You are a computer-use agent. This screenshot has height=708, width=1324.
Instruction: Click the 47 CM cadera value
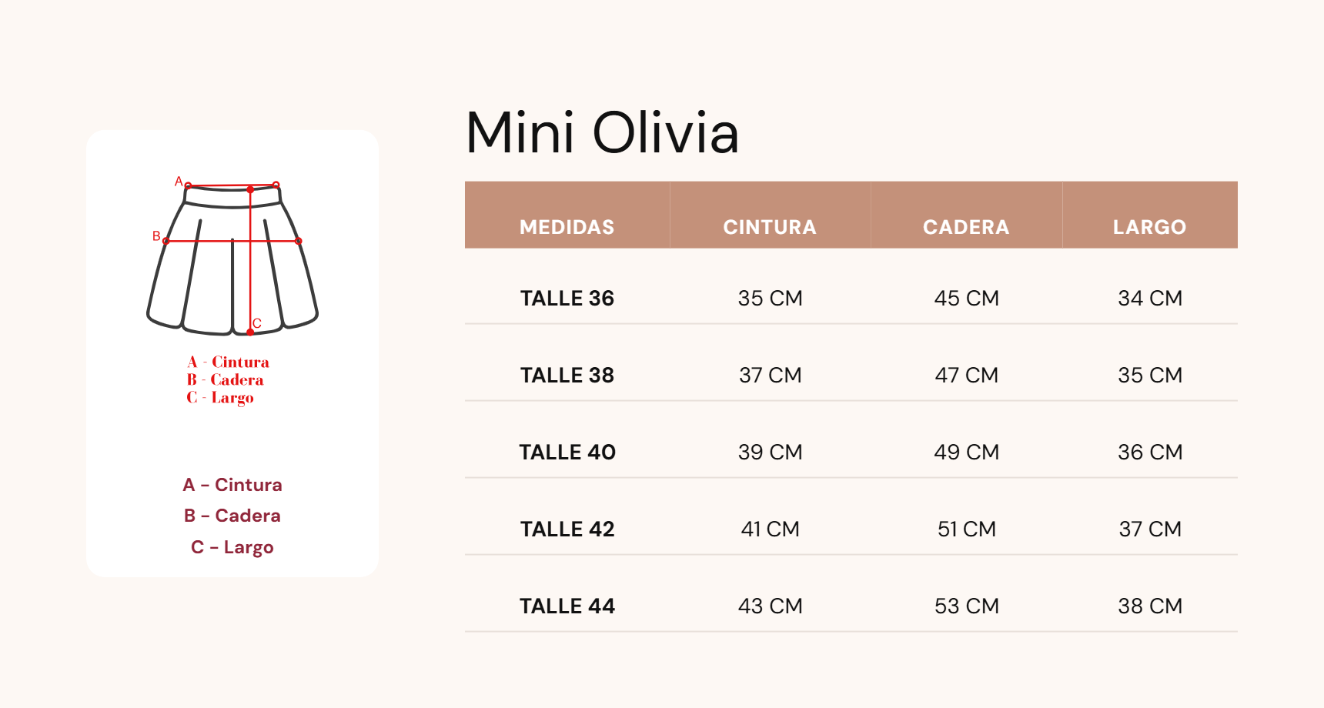pyautogui.click(x=966, y=375)
